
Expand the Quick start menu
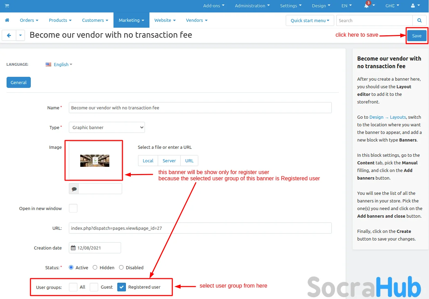point(310,20)
